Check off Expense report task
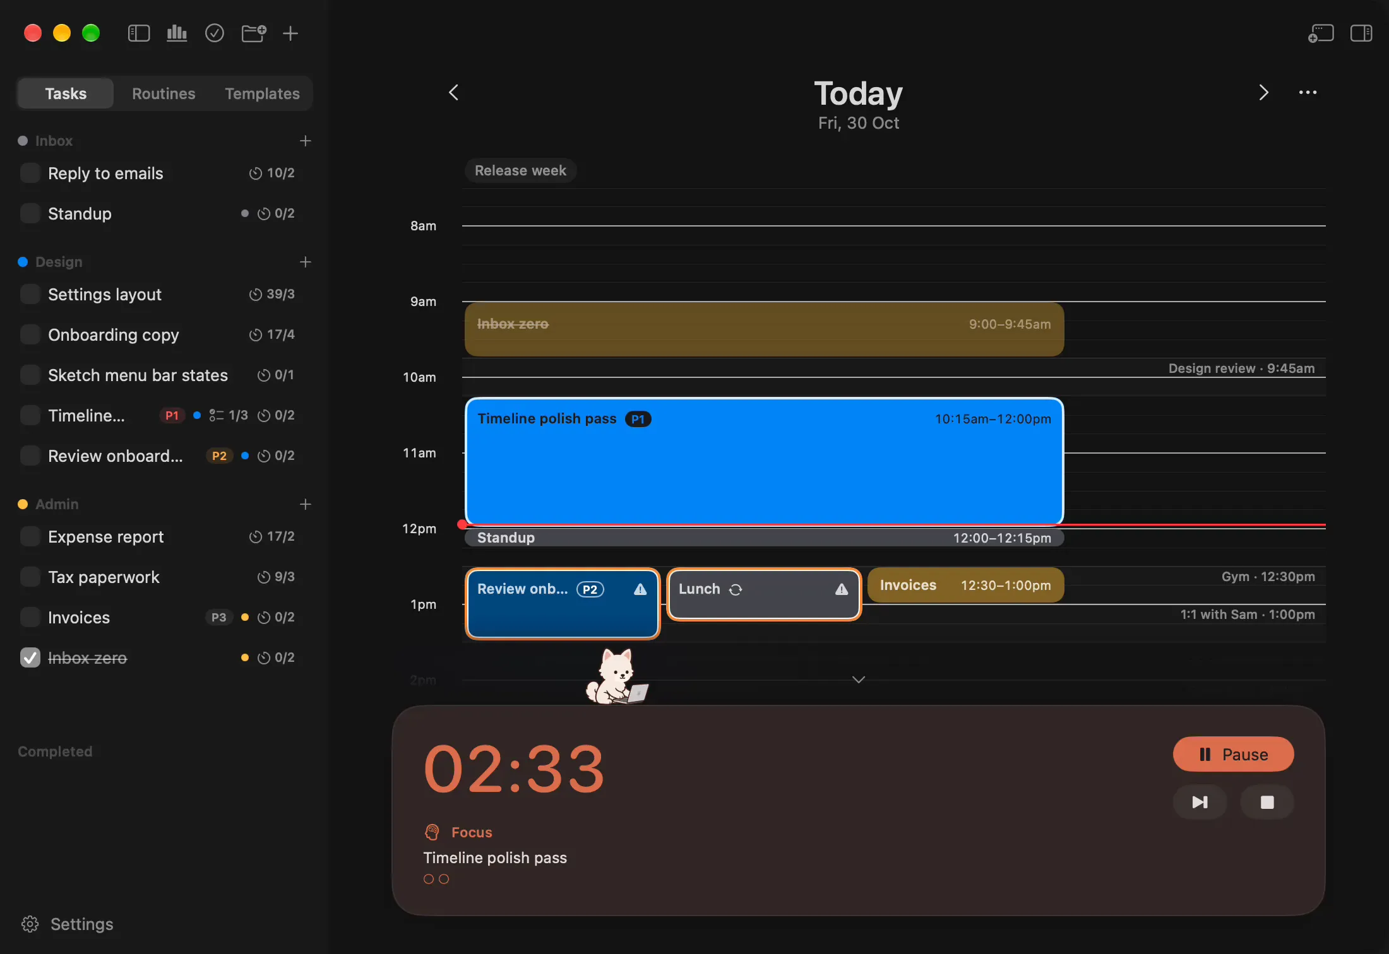 pyautogui.click(x=30, y=536)
